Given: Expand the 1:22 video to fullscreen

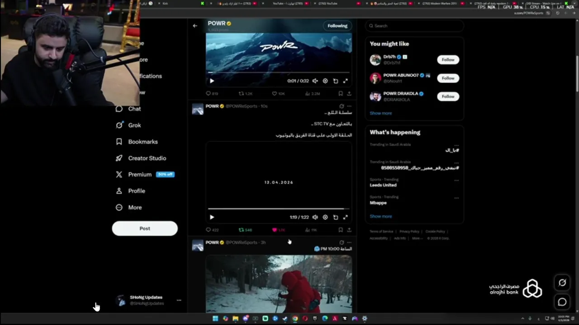Looking at the screenshot, I should (x=346, y=217).
